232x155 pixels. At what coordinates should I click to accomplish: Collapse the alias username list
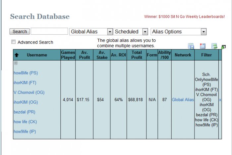point(16,63)
